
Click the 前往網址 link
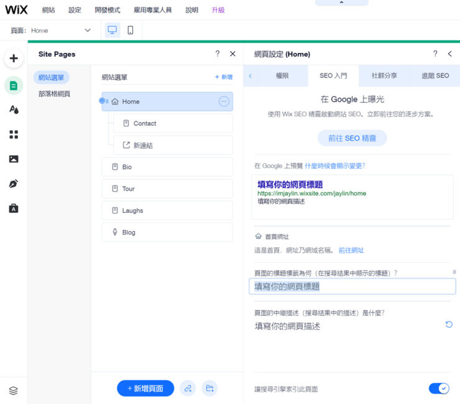[x=351, y=250]
